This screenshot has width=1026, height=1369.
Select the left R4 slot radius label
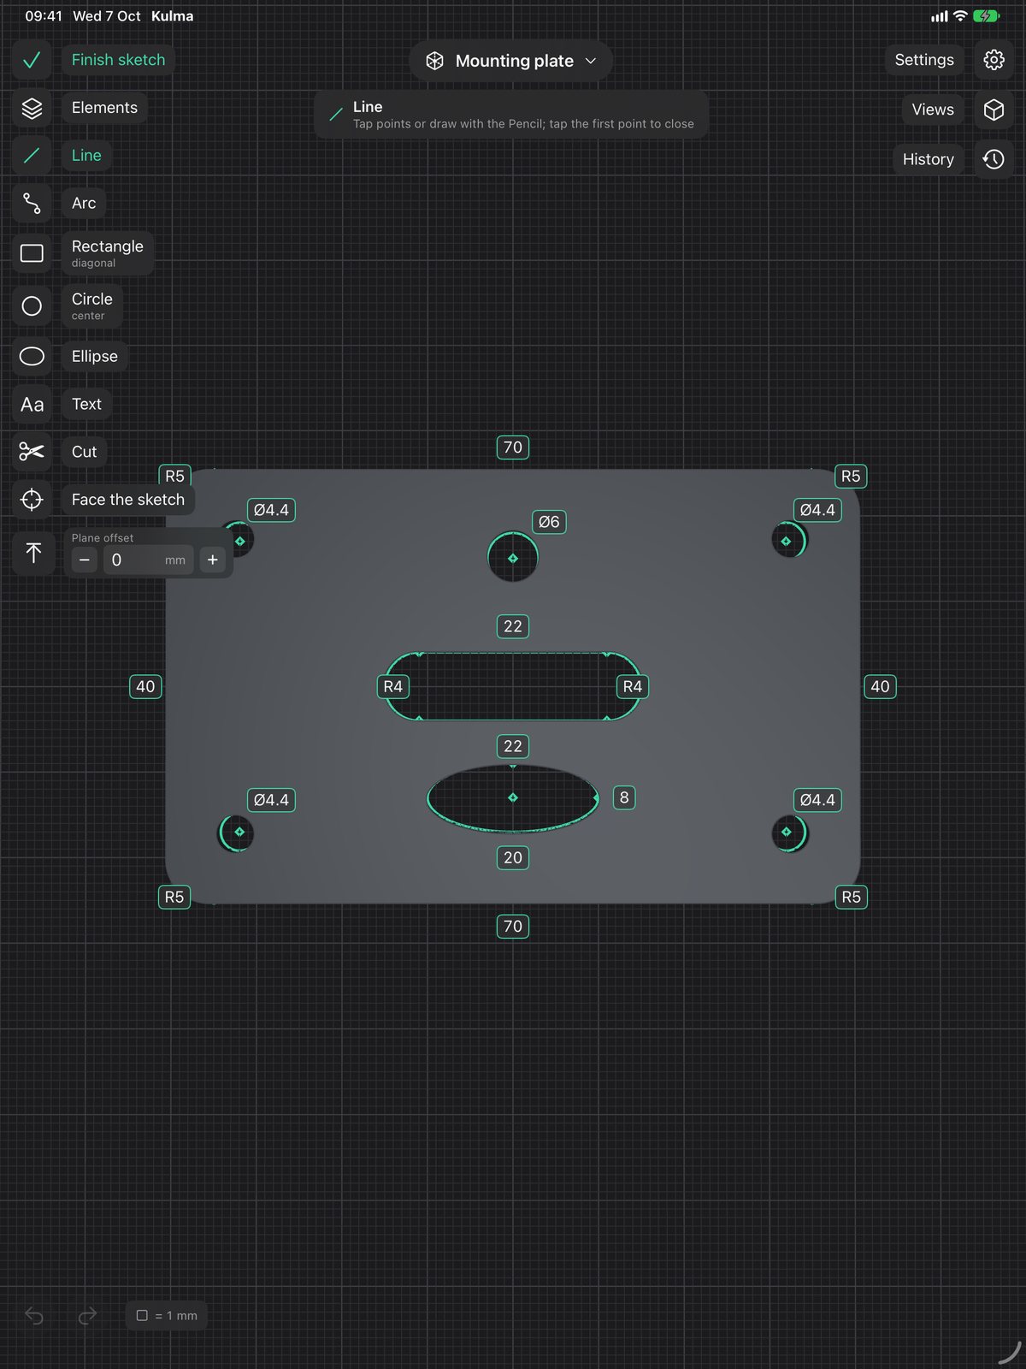click(x=393, y=686)
